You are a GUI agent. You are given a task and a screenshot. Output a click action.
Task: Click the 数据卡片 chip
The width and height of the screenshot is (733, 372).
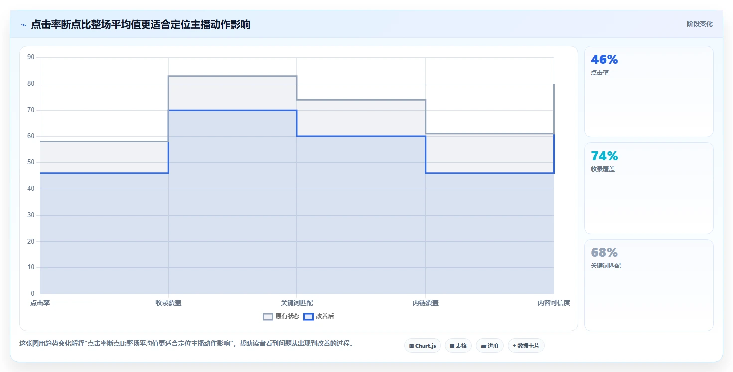[526, 346]
